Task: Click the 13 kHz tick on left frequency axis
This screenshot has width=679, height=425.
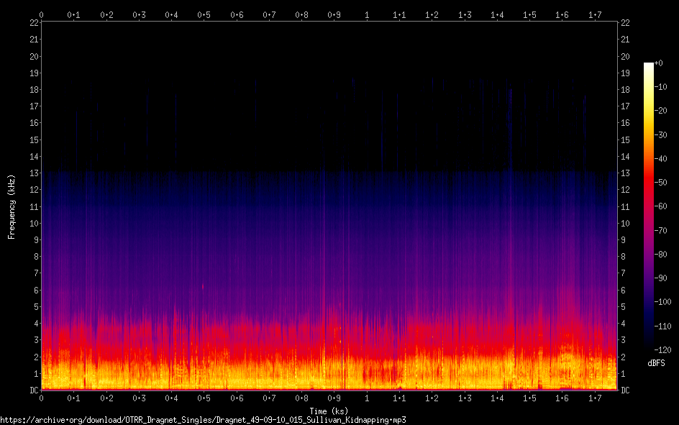Action: (x=34, y=173)
